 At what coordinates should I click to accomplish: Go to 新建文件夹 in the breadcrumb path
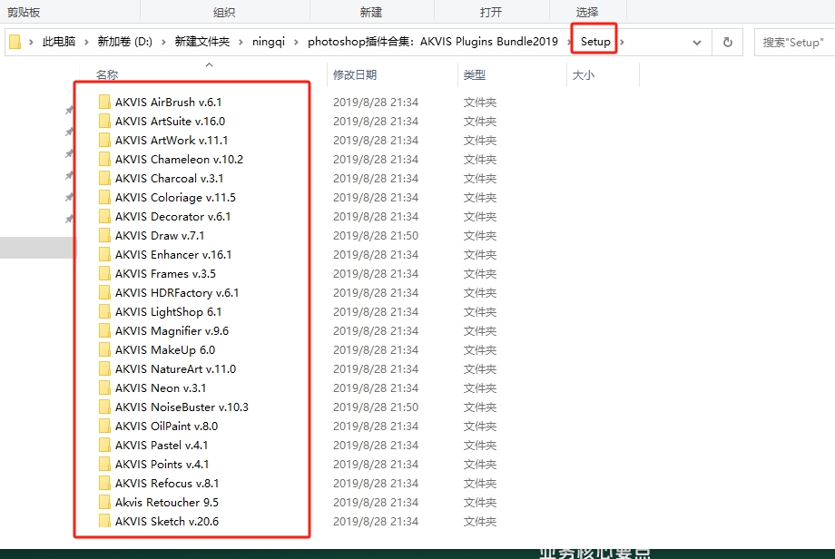point(201,42)
